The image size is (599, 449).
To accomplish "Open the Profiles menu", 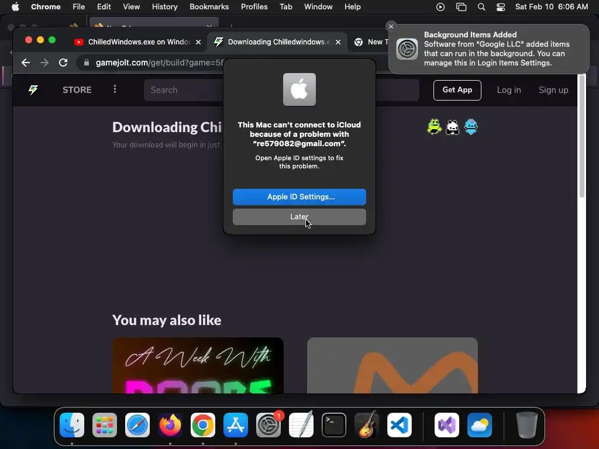I will 254,7.
